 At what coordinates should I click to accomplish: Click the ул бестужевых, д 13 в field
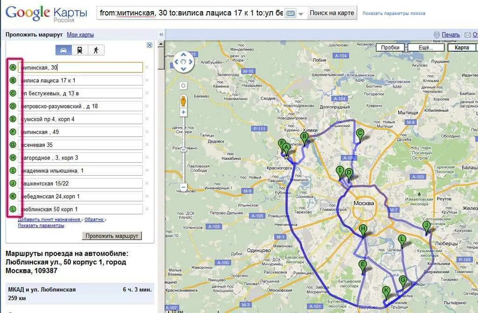80,93
